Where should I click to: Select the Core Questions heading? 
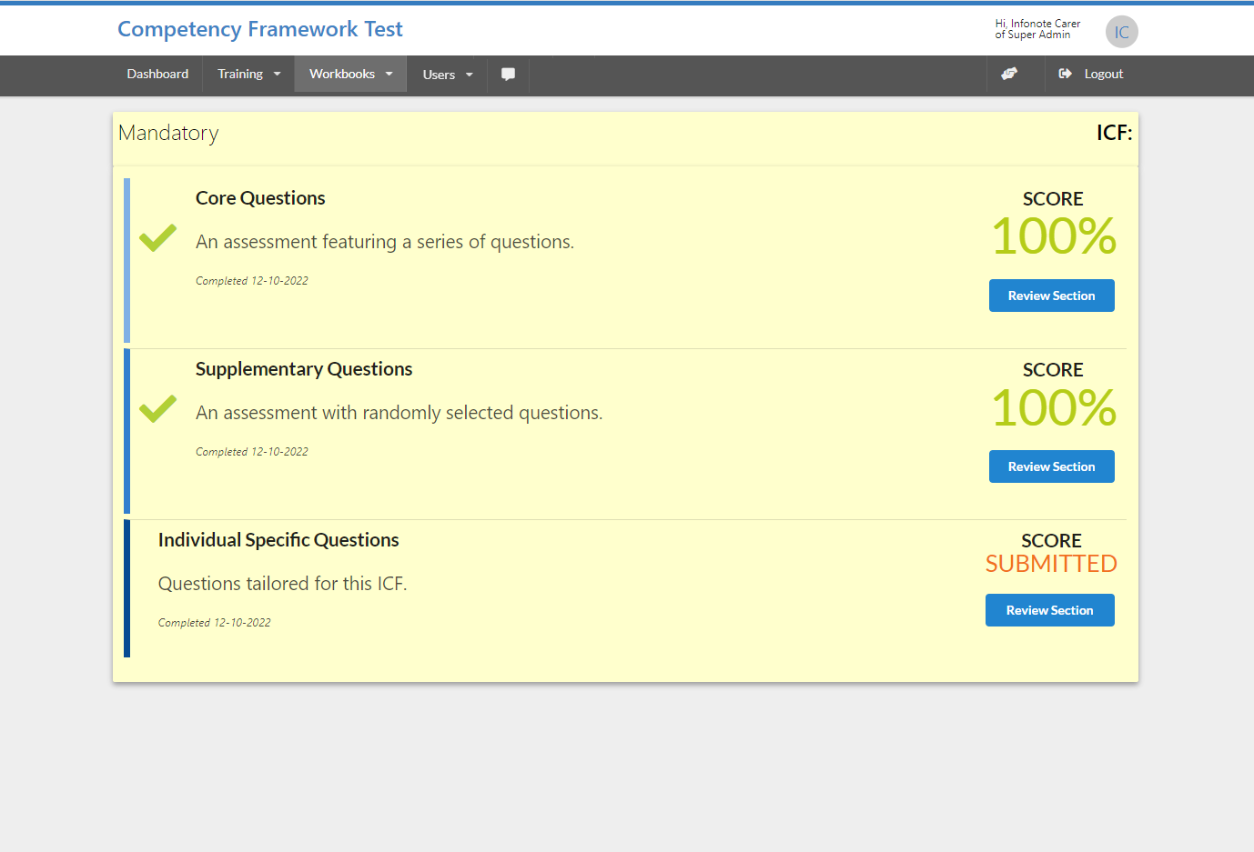click(260, 198)
